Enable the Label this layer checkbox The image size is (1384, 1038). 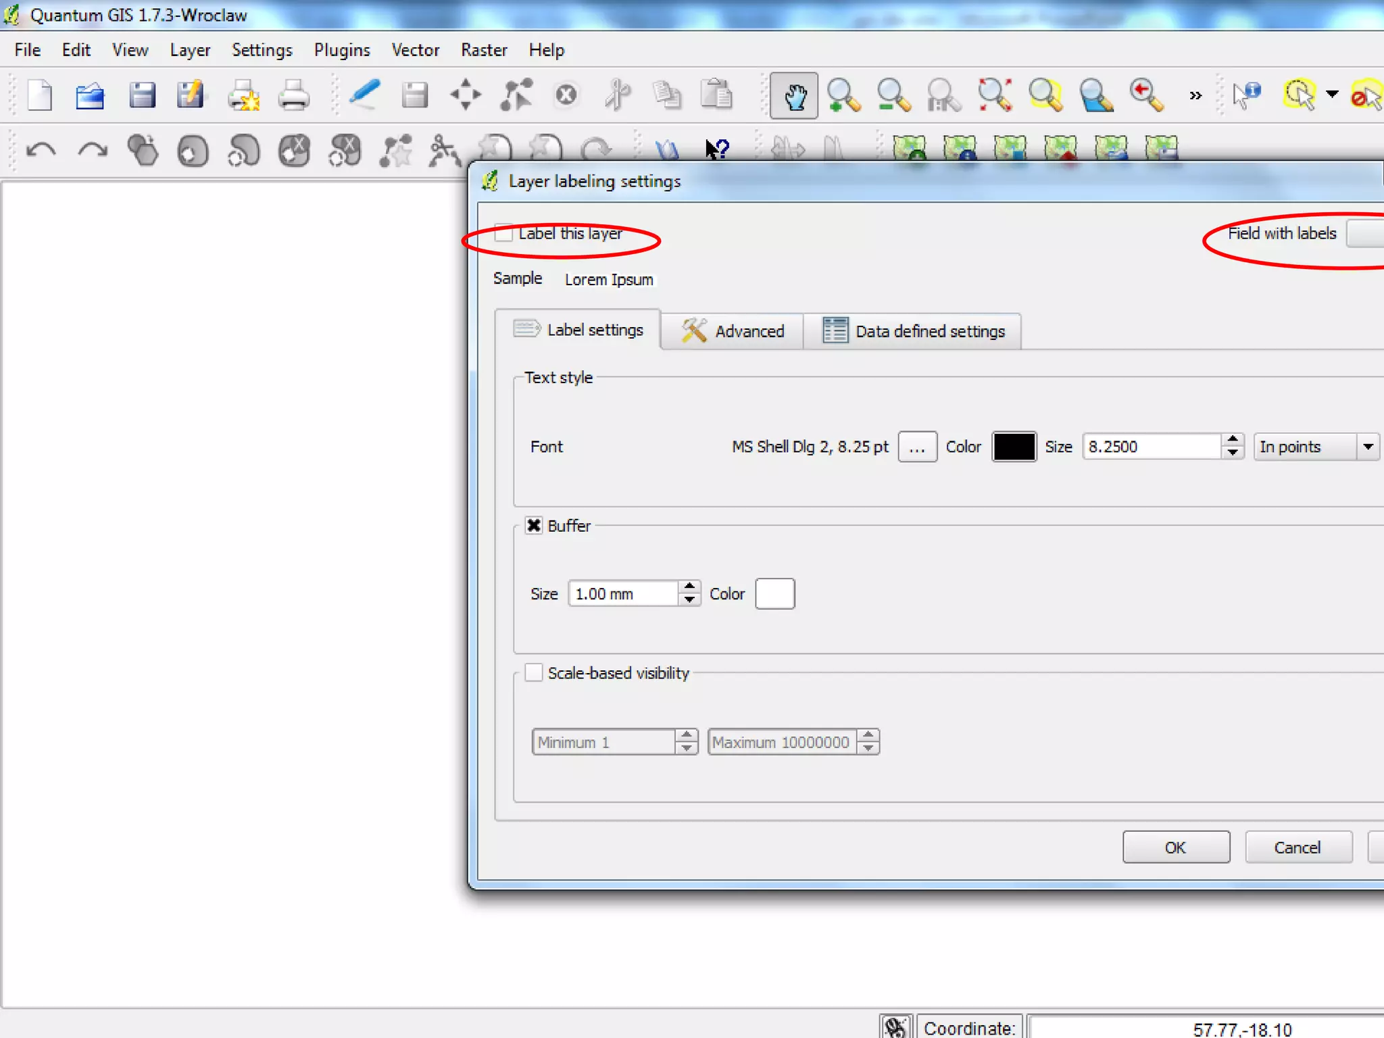click(x=503, y=234)
